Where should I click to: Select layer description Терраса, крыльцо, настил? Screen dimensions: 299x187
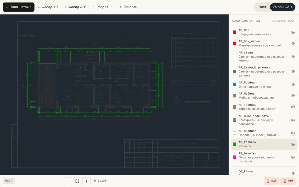click(258, 109)
